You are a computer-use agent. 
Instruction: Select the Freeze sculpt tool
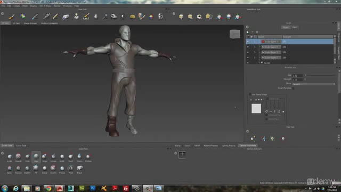(62, 169)
